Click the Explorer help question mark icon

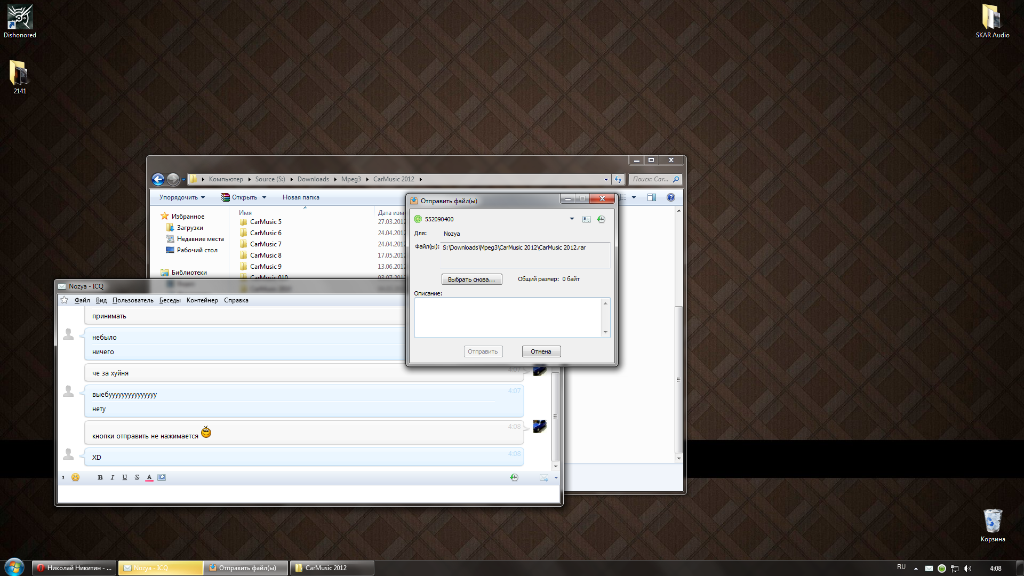pyautogui.click(x=671, y=197)
